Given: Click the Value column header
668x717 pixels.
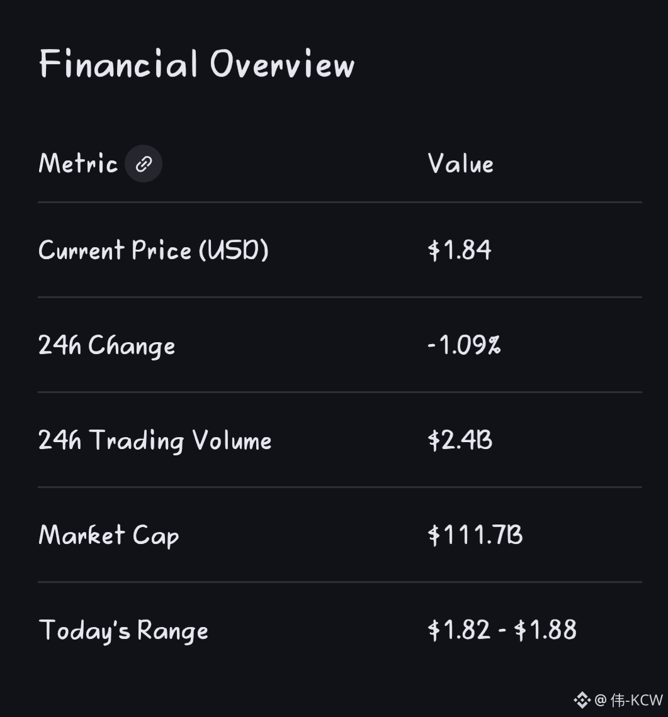Looking at the screenshot, I should [x=460, y=164].
